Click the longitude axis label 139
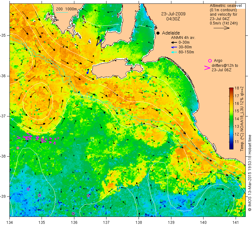 coord(171,222)
